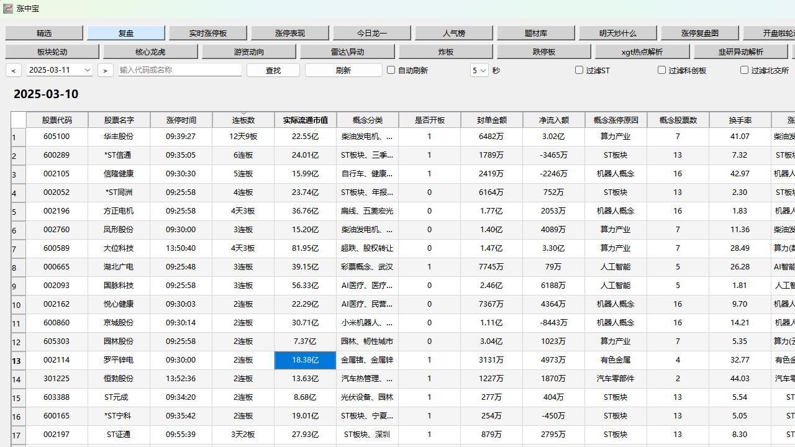Show the 炸板 list

point(446,52)
